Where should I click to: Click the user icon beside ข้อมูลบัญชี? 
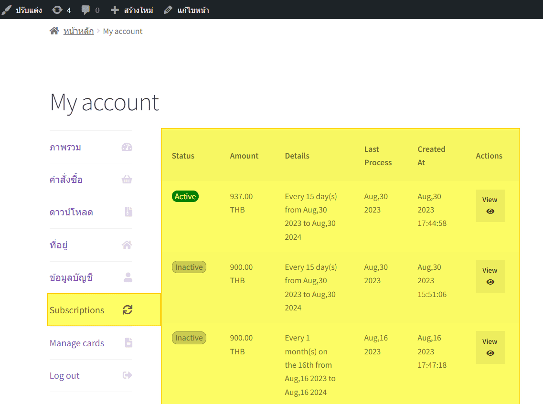click(128, 277)
